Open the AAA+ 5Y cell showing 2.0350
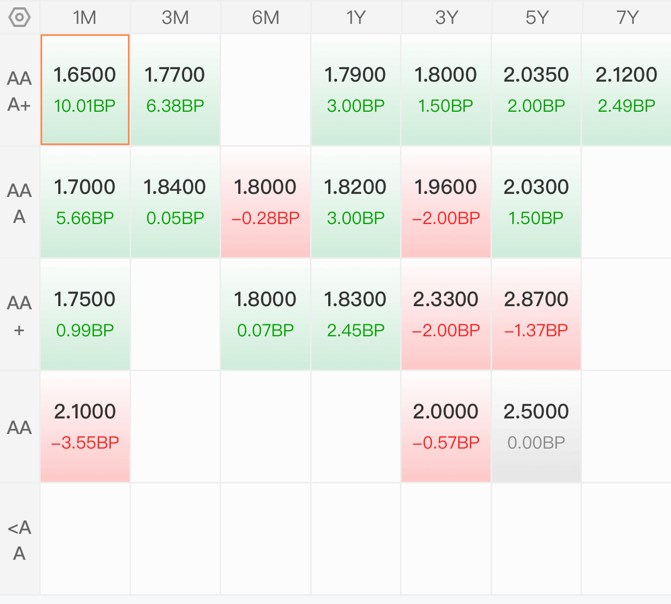 [536, 90]
